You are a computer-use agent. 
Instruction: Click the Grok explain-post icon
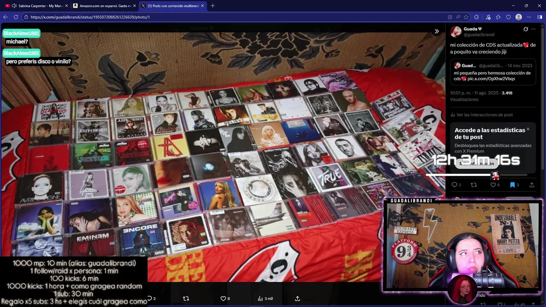tap(526, 29)
